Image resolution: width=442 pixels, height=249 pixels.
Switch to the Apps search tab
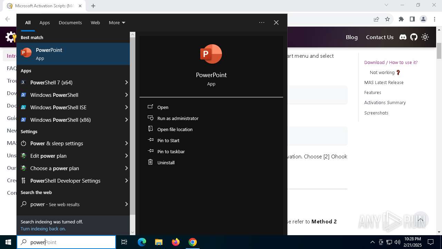click(45, 22)
